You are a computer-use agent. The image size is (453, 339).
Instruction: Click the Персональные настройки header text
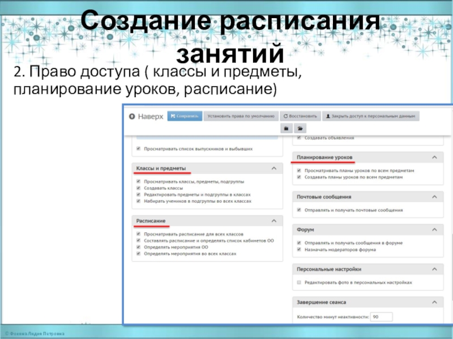[329, 269]
